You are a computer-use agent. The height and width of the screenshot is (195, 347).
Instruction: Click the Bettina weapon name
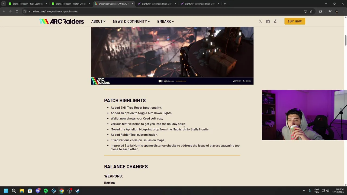tap(109, 183)
